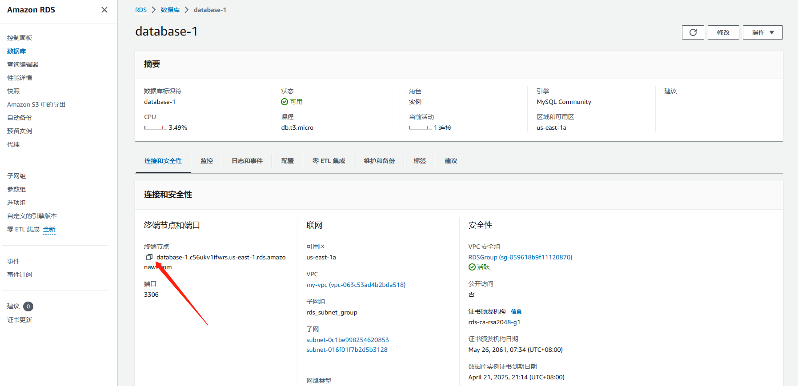Click the active security group check icon
The width and height of the screenshot is (798, 386).
tap(472, 267)
